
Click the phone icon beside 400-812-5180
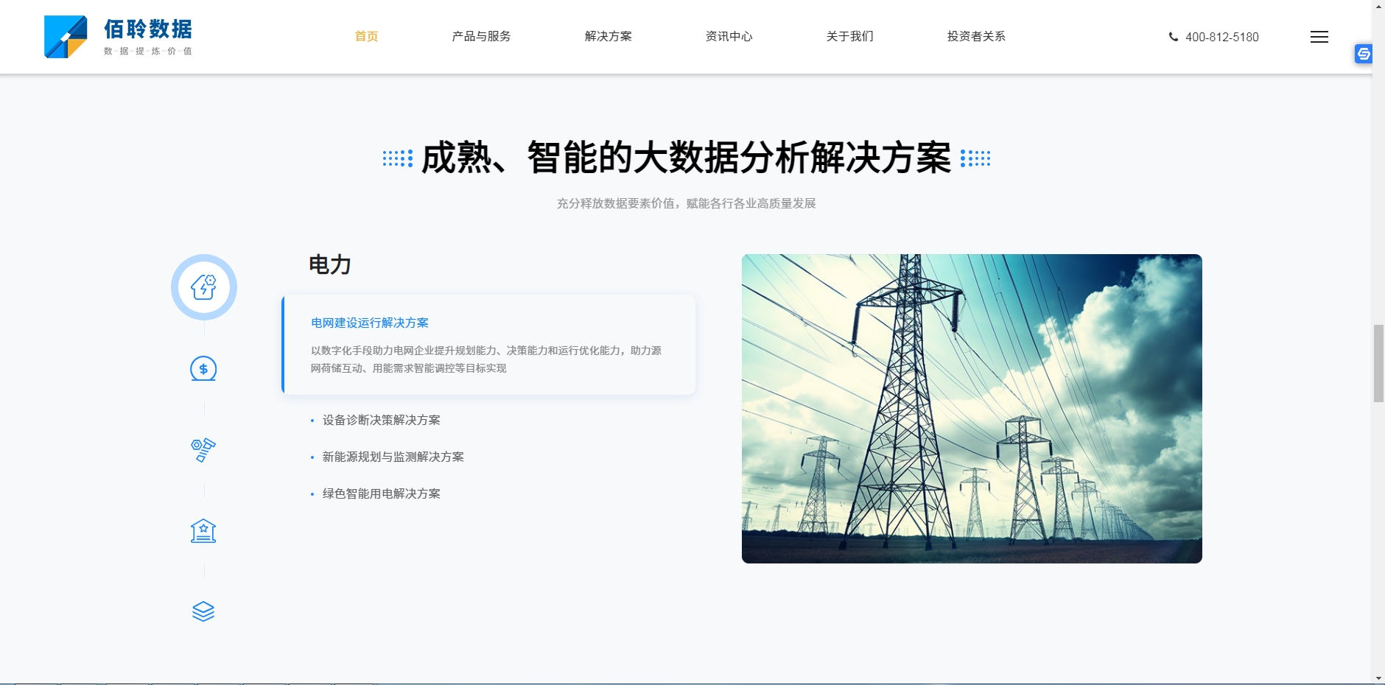(x=1173, y=37)
